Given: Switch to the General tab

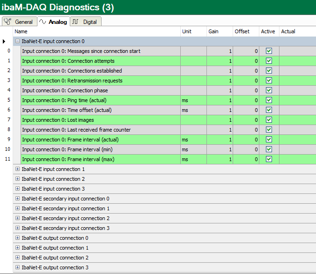Looking at the screenshot, I should [x=20, y=22].
